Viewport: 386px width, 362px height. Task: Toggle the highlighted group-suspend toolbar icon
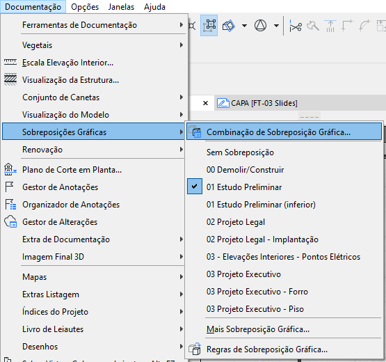(x=209, y=25)
